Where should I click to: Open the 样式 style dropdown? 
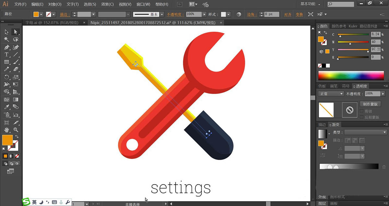[229, 15]
